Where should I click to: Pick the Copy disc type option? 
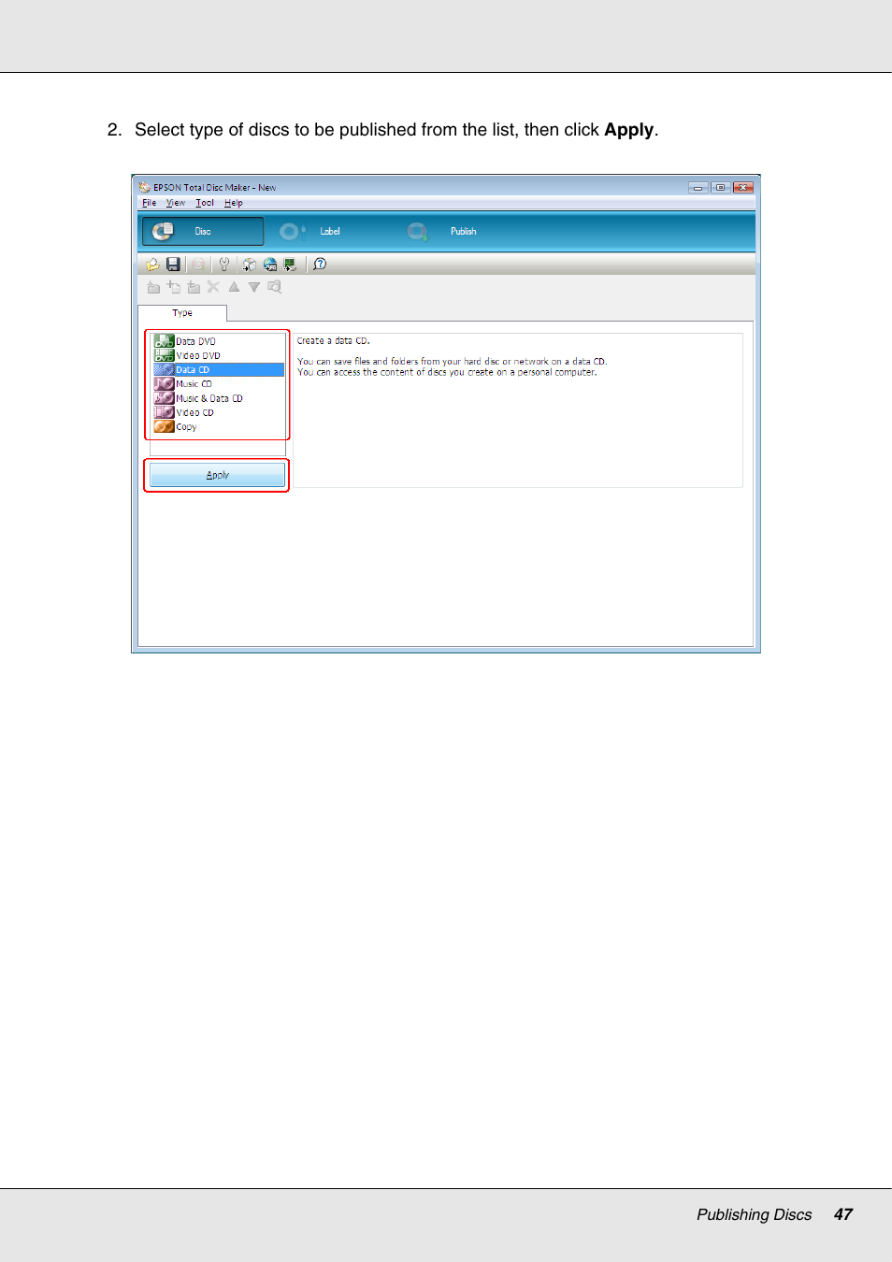(186, 427)
